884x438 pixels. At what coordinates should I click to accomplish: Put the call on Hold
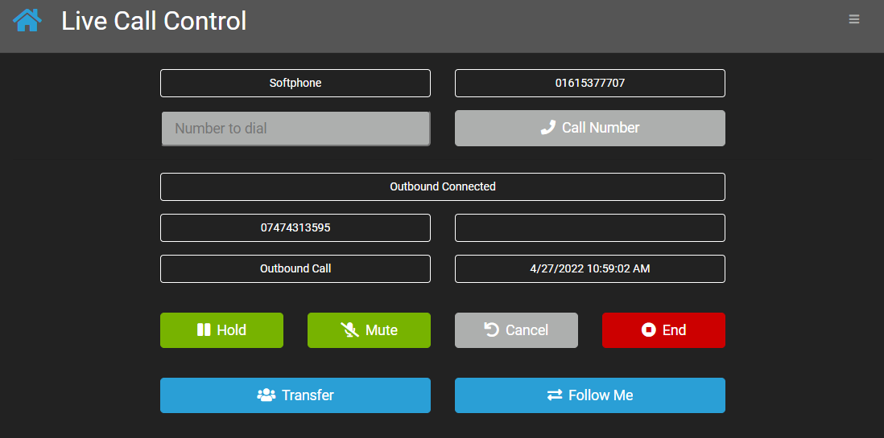coord(221,330)
